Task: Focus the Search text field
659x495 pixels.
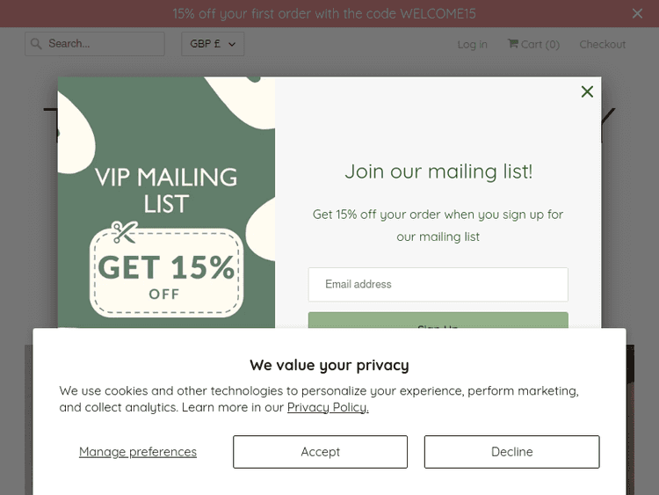Action: (x=101, y=44)
